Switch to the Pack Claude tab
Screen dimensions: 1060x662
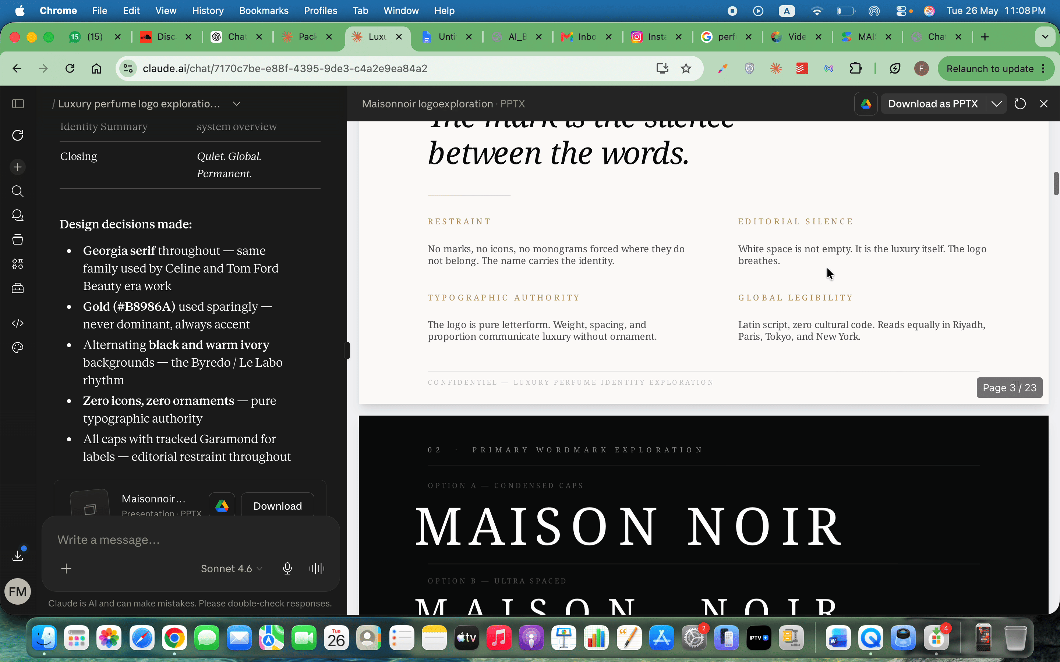pos(307,37)
